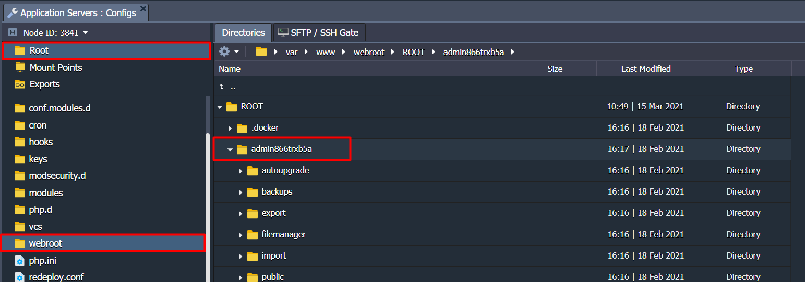Click admin866trxb5a in breadcrumb path
805x282 pixels.
point(474,52)
